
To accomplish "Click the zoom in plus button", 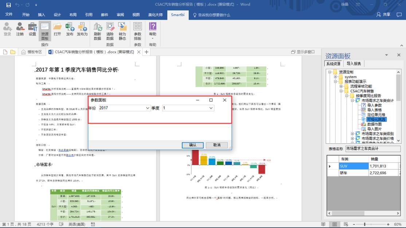I will pyautogui.click(x=388, y=224).
